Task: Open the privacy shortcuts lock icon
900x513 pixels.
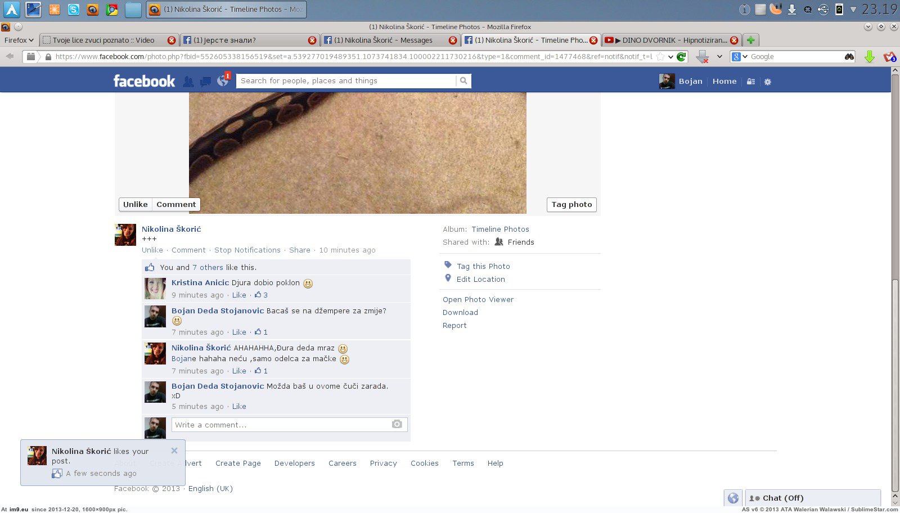Action: pyautogui.click(x=751, y=82)
